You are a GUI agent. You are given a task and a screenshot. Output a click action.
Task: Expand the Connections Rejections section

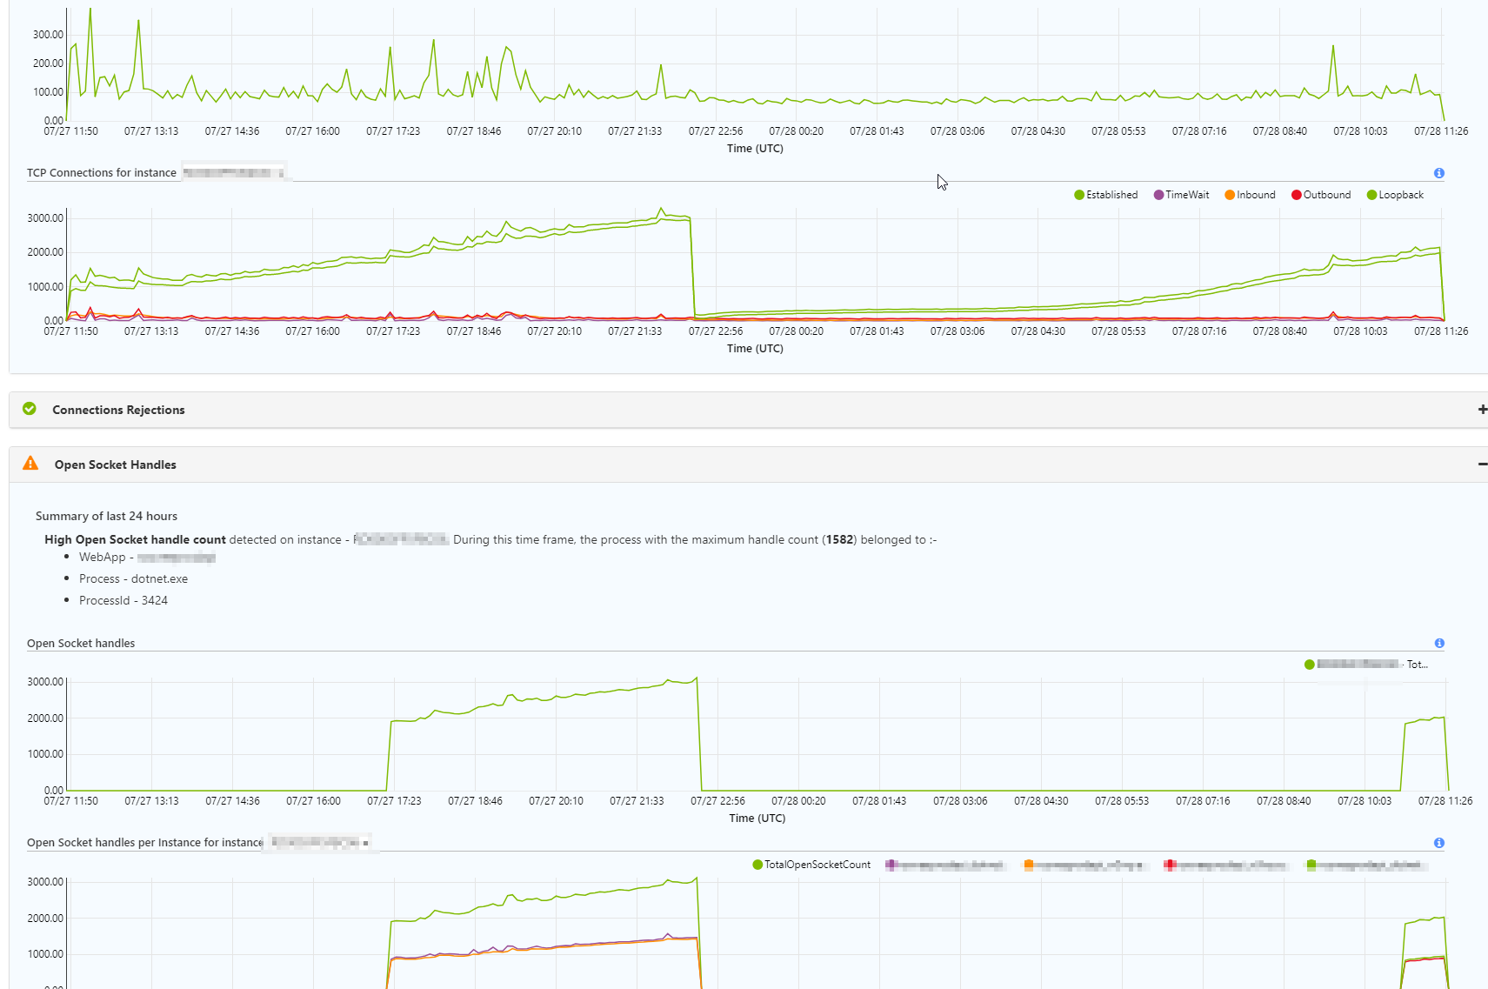1481,409
